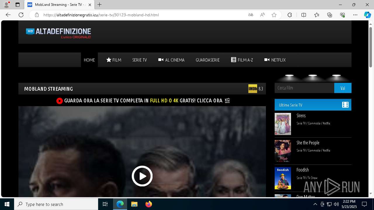The image size is (374, 210).
Task: Open Collections icon
Action: point(330,15)
